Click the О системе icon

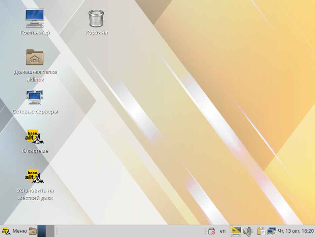(x=35, y=137)
